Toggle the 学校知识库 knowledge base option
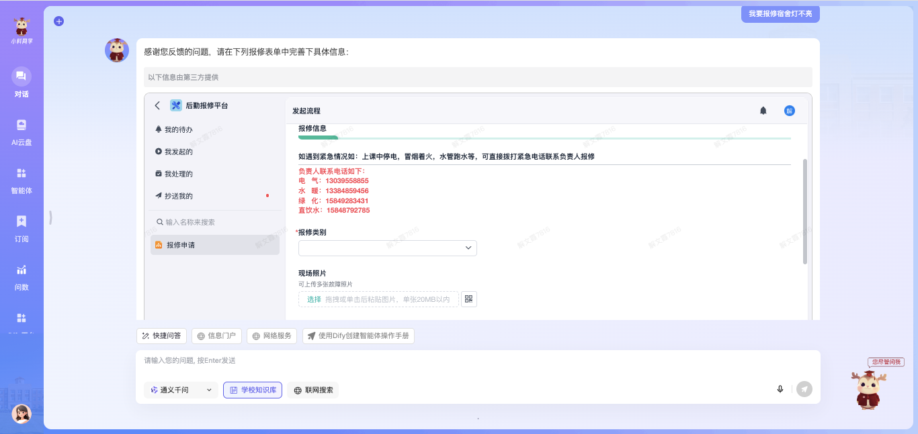Image resolution: width=918 pixels, height=434 pixels. [253, 390]
